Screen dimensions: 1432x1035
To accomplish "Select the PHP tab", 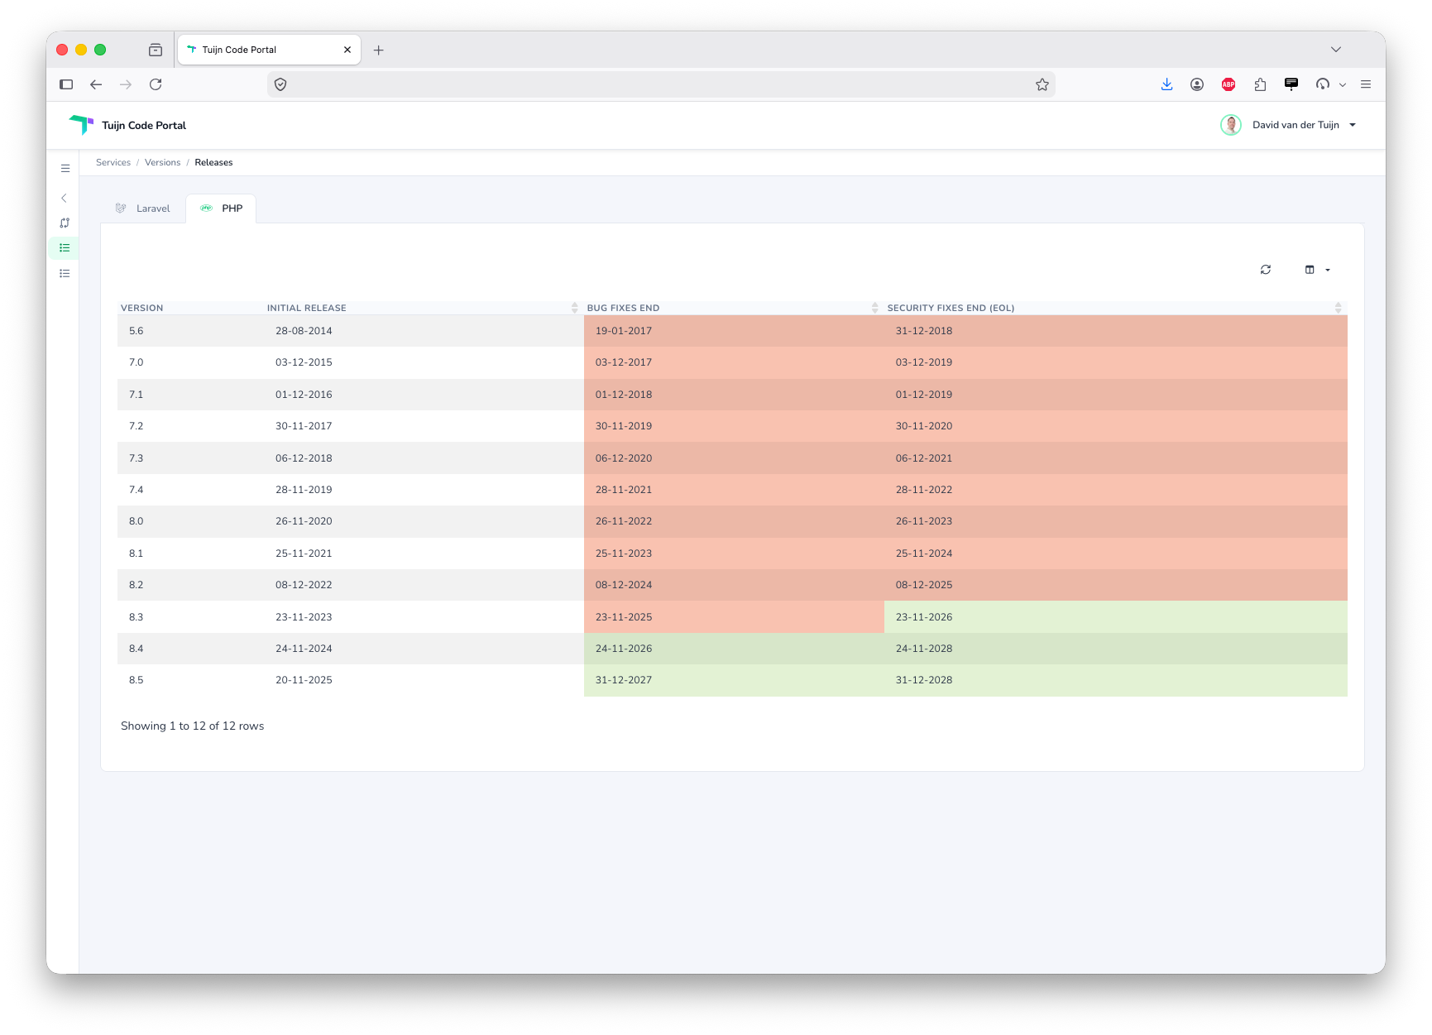I will click(222, 208).
